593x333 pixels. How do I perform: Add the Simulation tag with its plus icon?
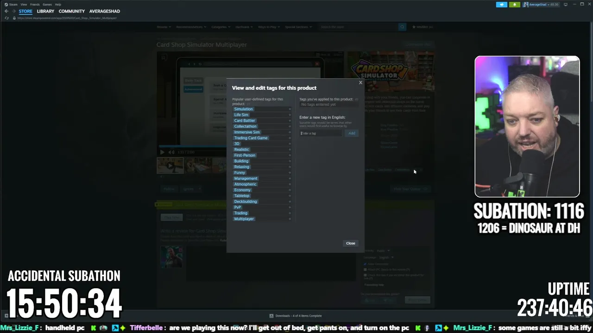290,109
